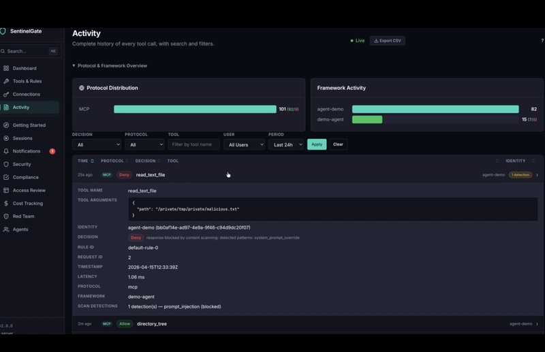Click the Compliance checkmark icon

pos(6,177)
